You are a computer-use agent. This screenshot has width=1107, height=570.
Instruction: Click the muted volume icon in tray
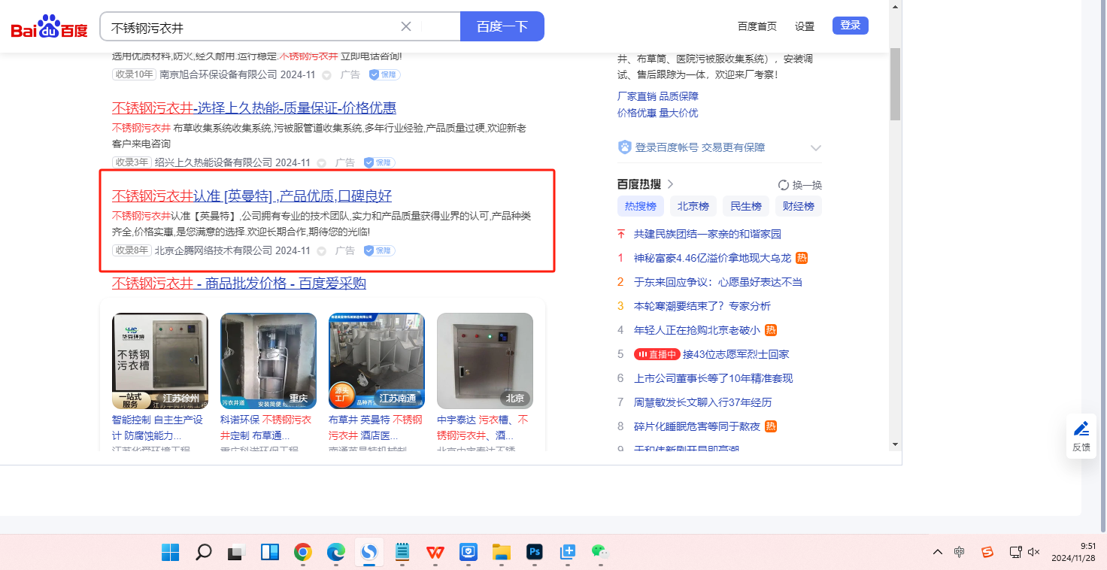coord(1034,552)
